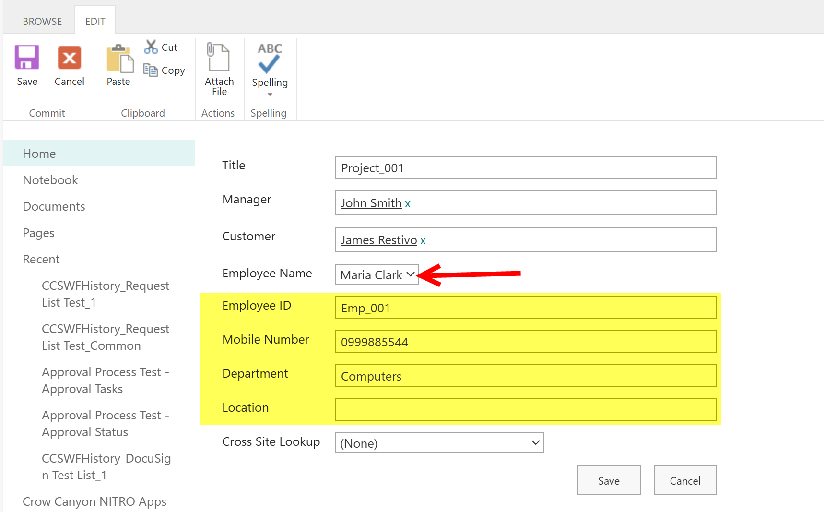Open Approval Process Test - Approval Tasks
824x512 pixels.
(x=106, y=381)
